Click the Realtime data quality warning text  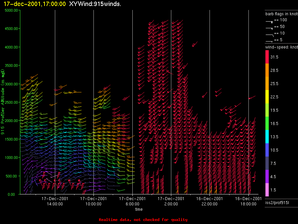point(143,220)
